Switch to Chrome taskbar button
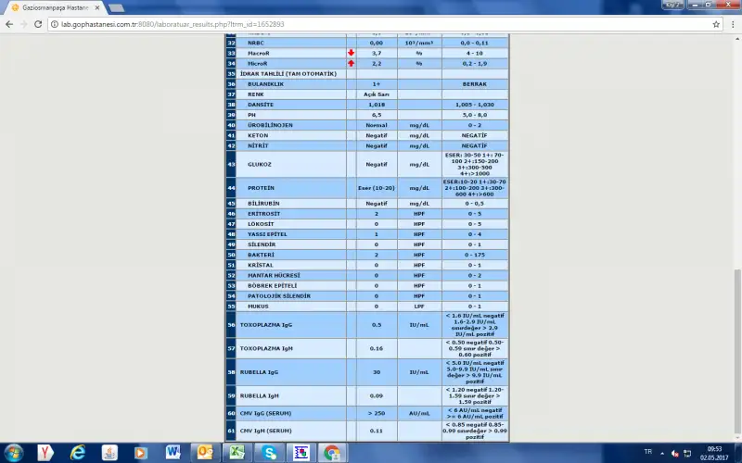This screenshot has height=463, width=742. 331,453
